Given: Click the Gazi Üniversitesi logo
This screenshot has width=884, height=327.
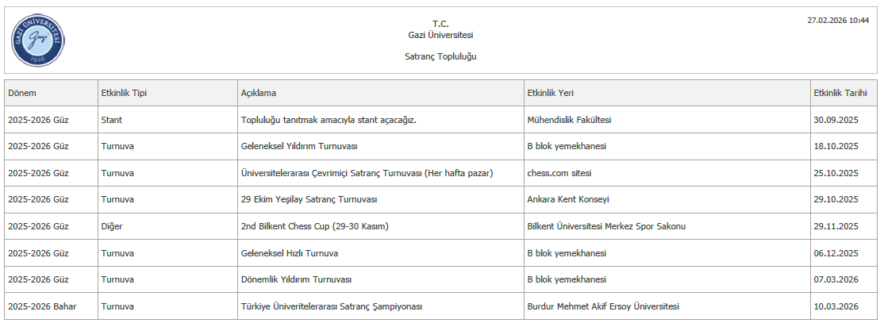Looking at the screenshot, I should click(37, 40).
